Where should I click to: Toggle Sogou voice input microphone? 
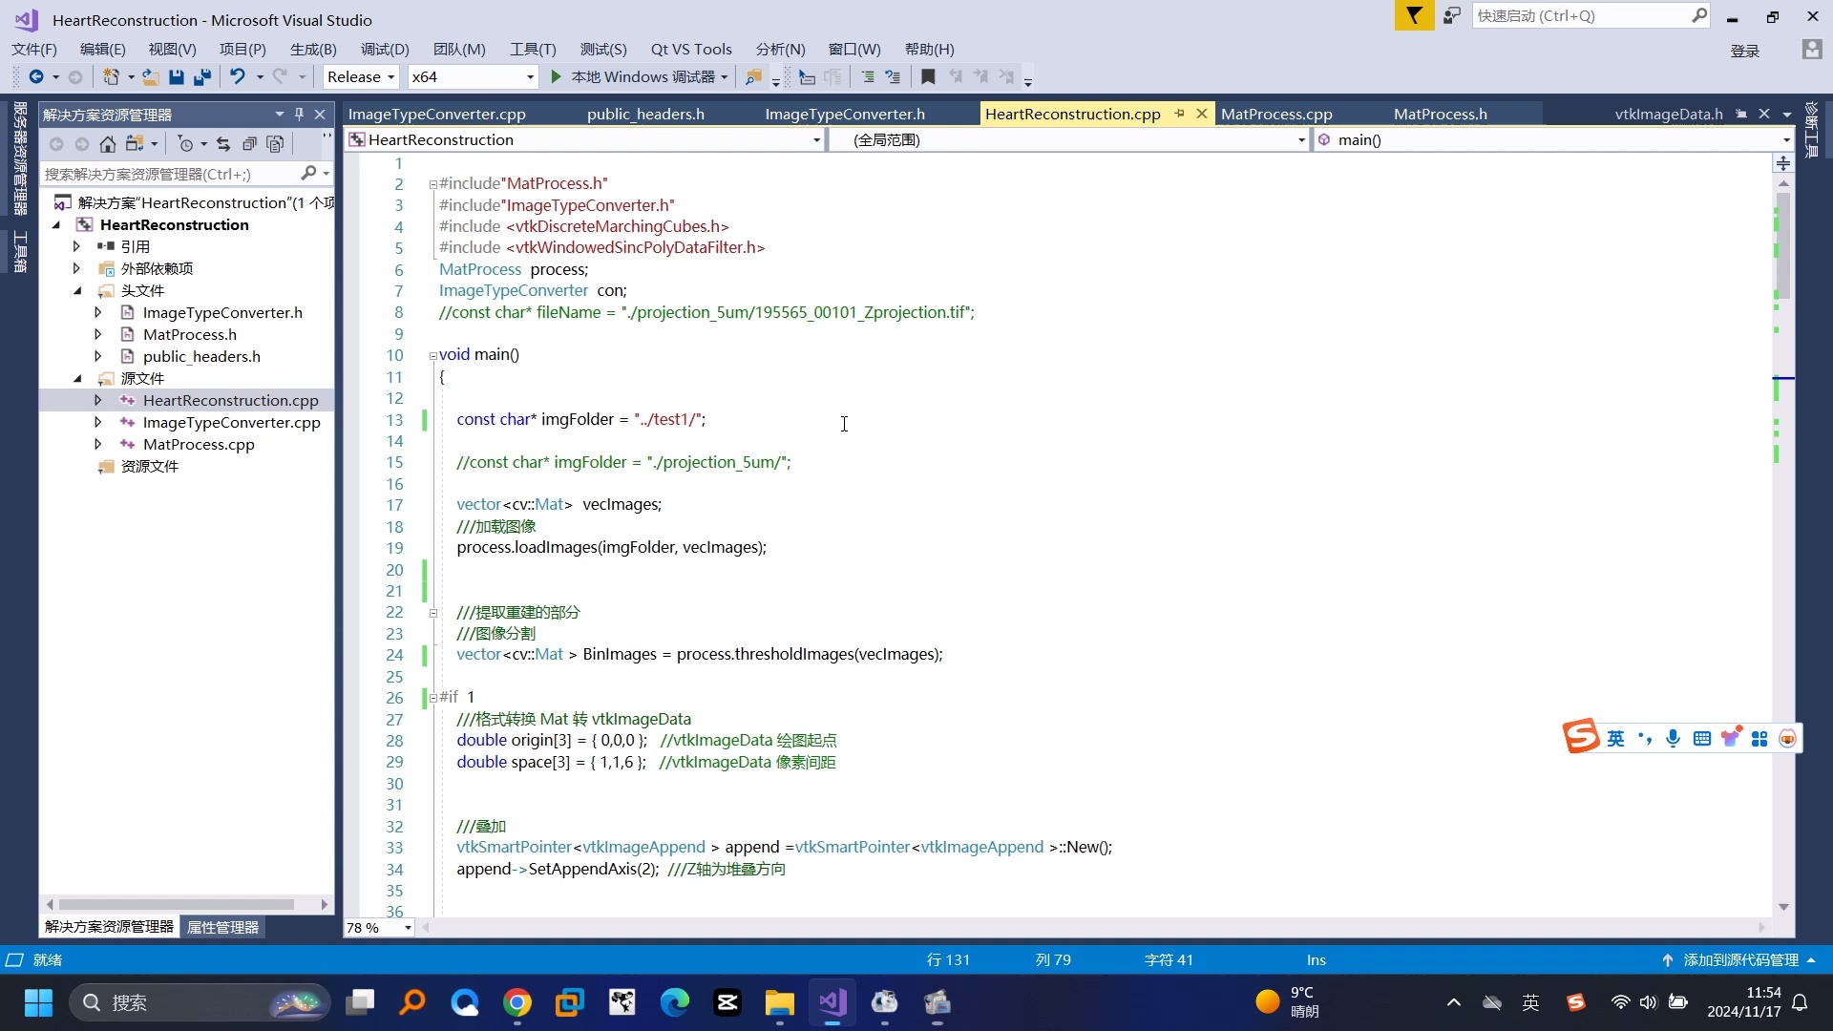1673,738
